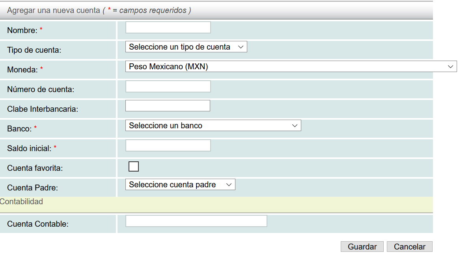Click the Saldo inicial input field
459x255 pixels.
168,146
